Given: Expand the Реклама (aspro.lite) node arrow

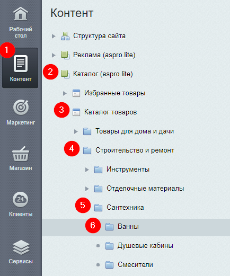Looking at the screenshot, I should (x=54, y=55).
